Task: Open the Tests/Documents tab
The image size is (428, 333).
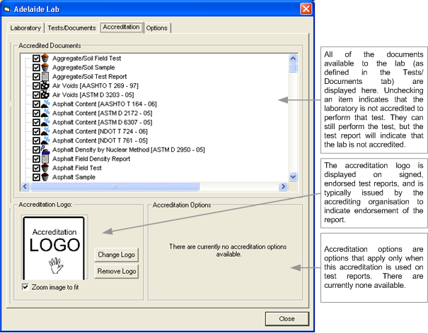Action: pos(71,28)
